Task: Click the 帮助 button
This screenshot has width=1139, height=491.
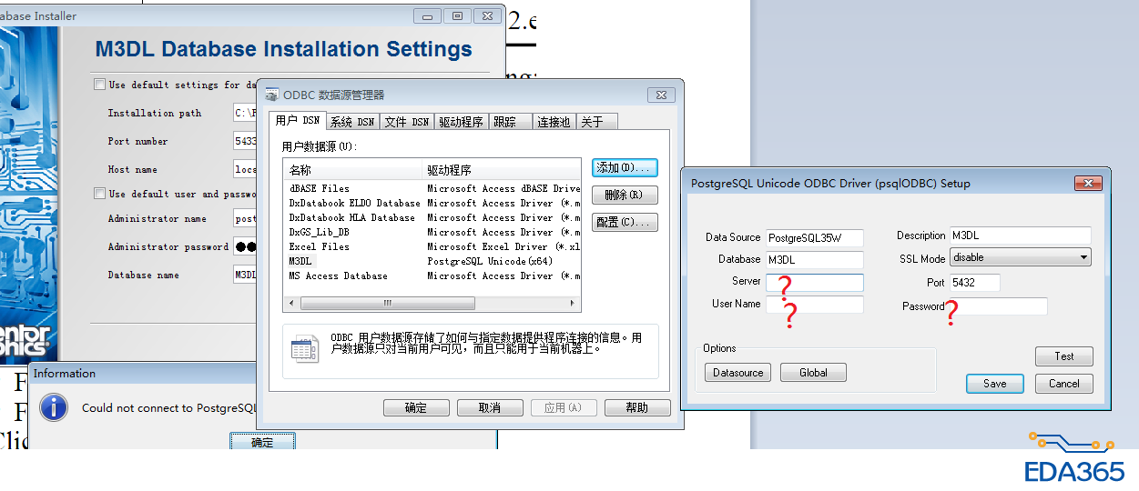Action: [637, 407]
